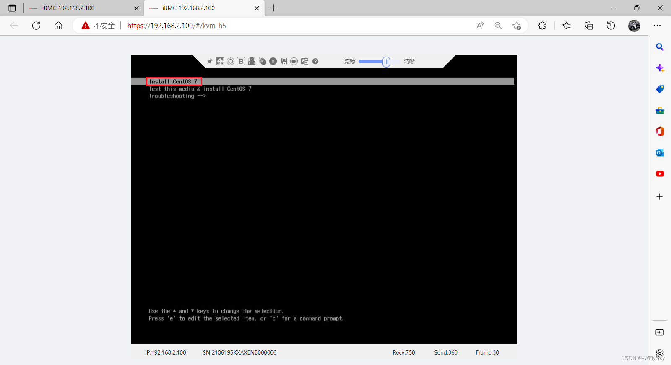Open sidebar Copilot sparkle icon
This screenshot has height=365, width=671.
click(x=660, y=68)
